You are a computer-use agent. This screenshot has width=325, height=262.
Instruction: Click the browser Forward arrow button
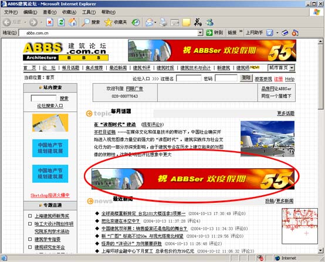(x=33, y=22)
